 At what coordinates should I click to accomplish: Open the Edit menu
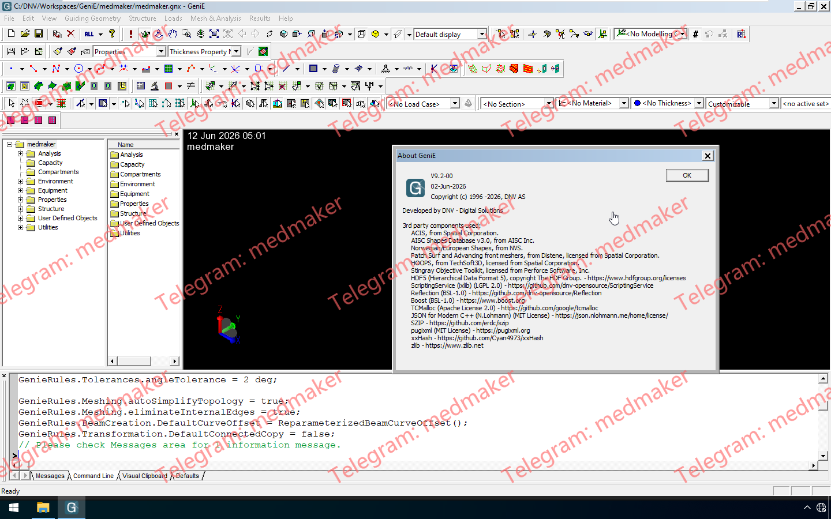28,18
